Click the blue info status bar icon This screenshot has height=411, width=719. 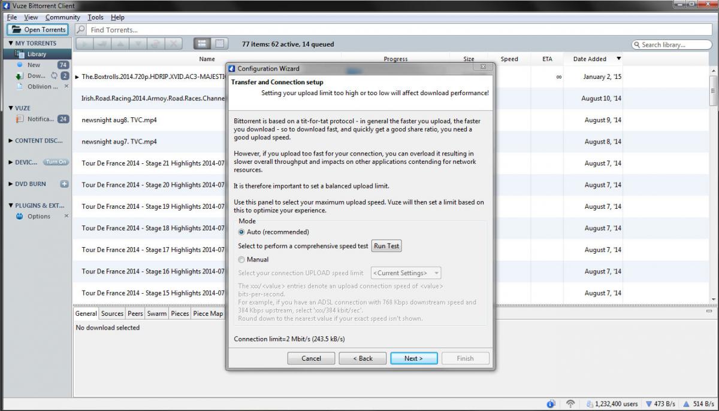click(x=551, y=404)
